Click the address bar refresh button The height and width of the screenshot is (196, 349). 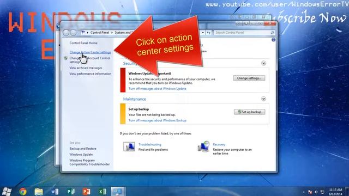click(x=208, y=33)
